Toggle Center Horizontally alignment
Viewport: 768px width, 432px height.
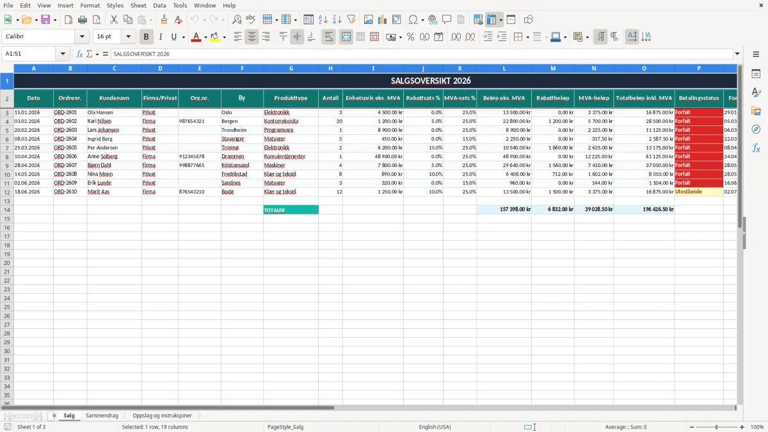click(252, 37)
